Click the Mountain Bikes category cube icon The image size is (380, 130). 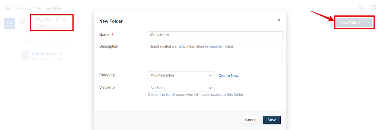point(10,24)
